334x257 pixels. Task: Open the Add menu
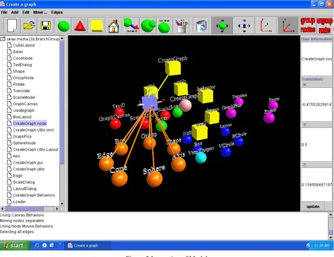tap(15, 13)
